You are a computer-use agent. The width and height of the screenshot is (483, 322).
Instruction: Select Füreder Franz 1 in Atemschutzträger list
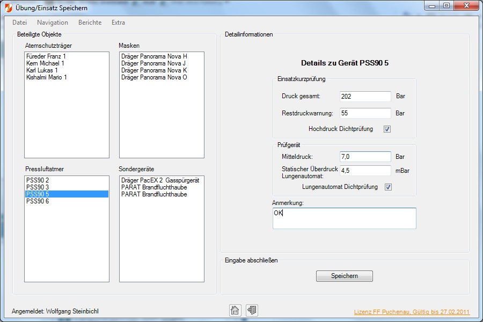click(x=67, y=56)
